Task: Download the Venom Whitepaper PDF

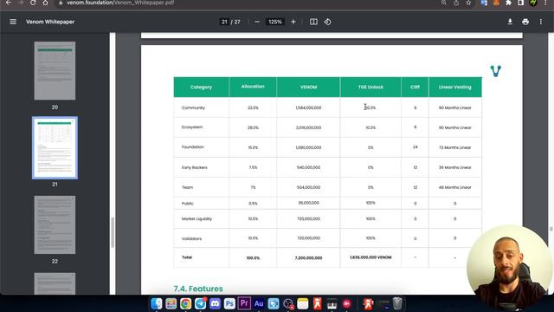Action: pos(510,22)
